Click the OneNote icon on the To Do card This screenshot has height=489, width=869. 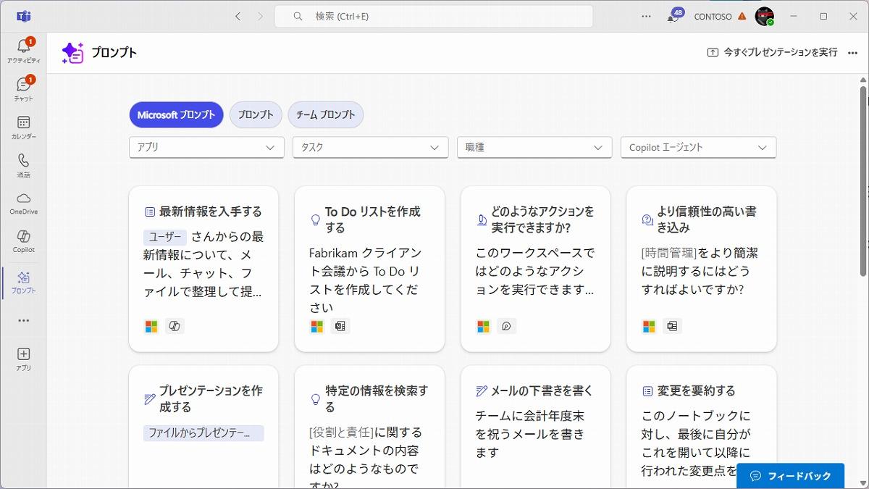[x=340, y=326]
